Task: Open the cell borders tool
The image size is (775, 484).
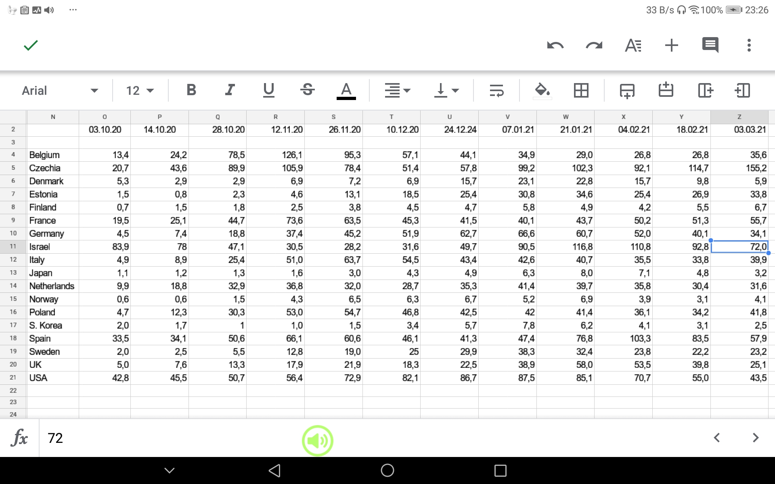Action: [581, 90]
